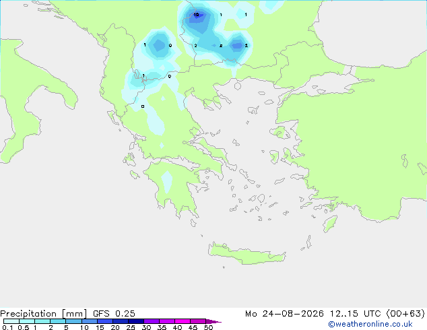Click the '25' legend scale label

(x=131, y=327)
